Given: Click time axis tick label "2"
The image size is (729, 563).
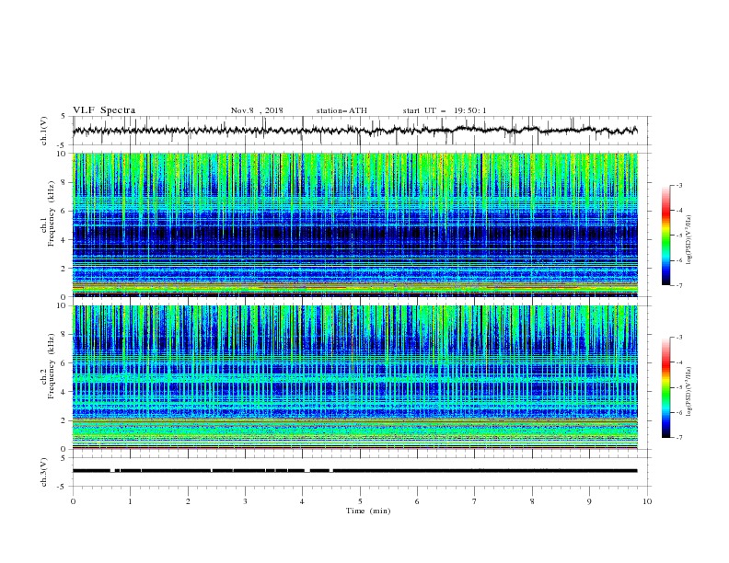Looking at the screenshot, I should coord(188,501).
